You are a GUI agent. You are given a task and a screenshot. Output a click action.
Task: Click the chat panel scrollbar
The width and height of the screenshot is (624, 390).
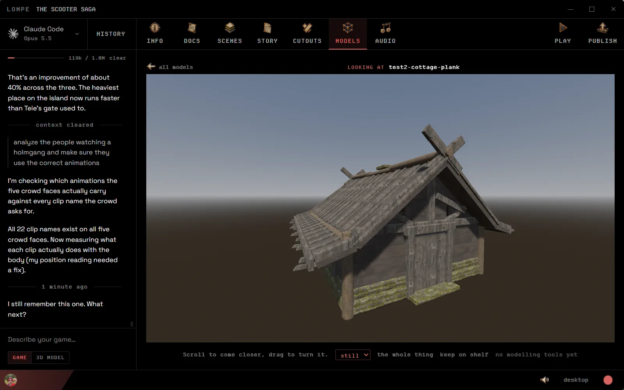[132, 324]
